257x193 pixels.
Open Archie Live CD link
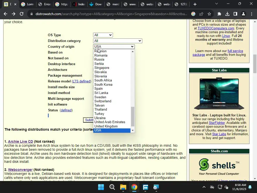pos(21,141)
